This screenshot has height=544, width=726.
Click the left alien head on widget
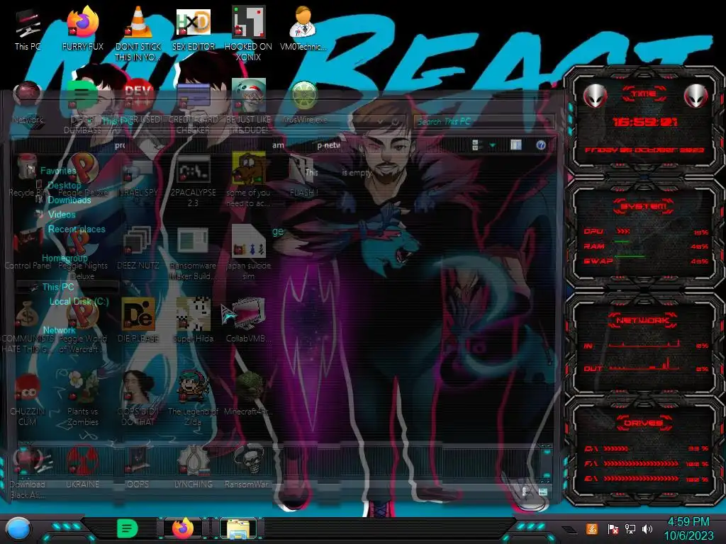click(595, 96)
